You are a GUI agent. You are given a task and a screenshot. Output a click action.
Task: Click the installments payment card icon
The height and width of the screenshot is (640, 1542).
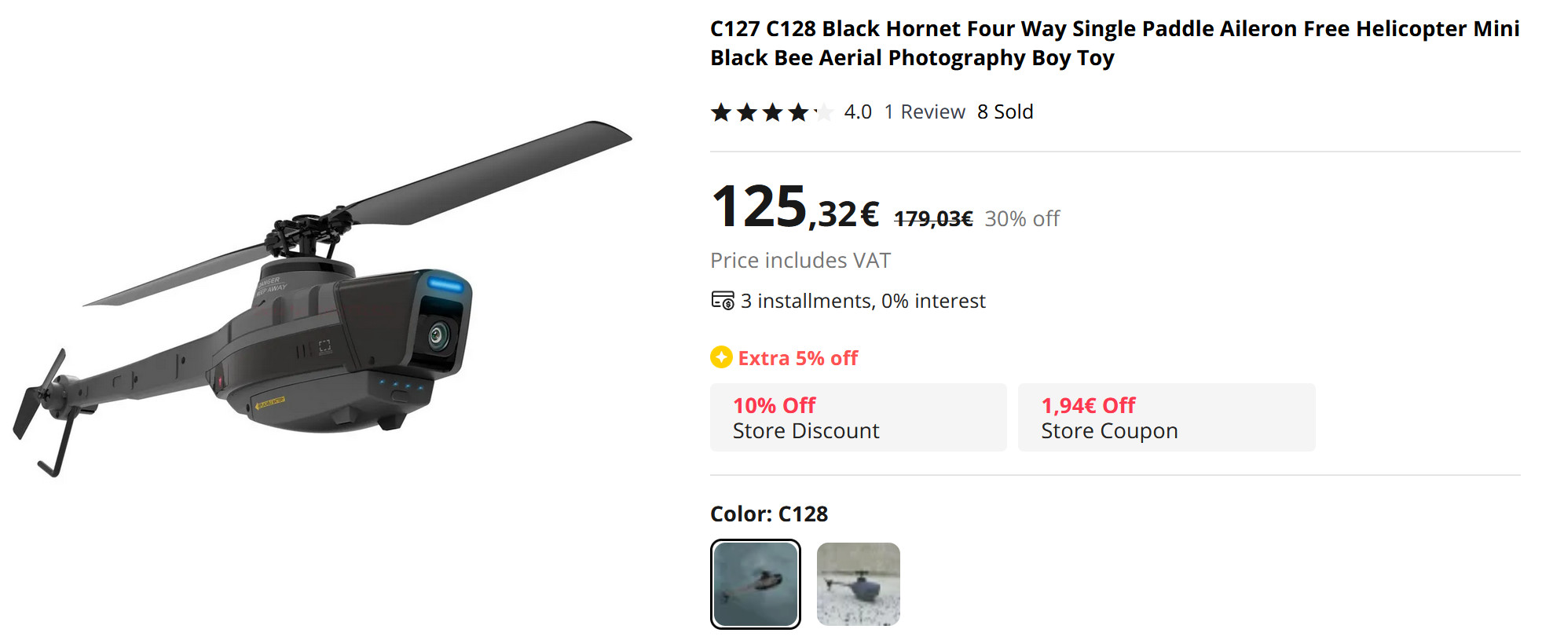(x=722, y=301)
